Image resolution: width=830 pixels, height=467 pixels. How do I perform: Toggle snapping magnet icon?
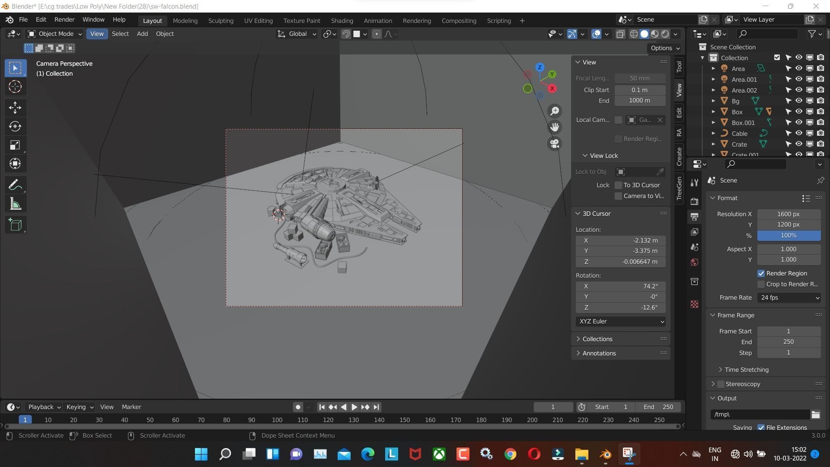coord(346,34)
